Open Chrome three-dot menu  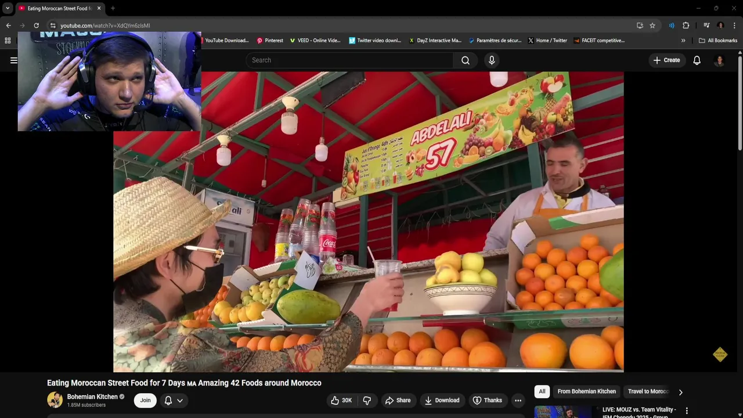click(x=734, y=26)
